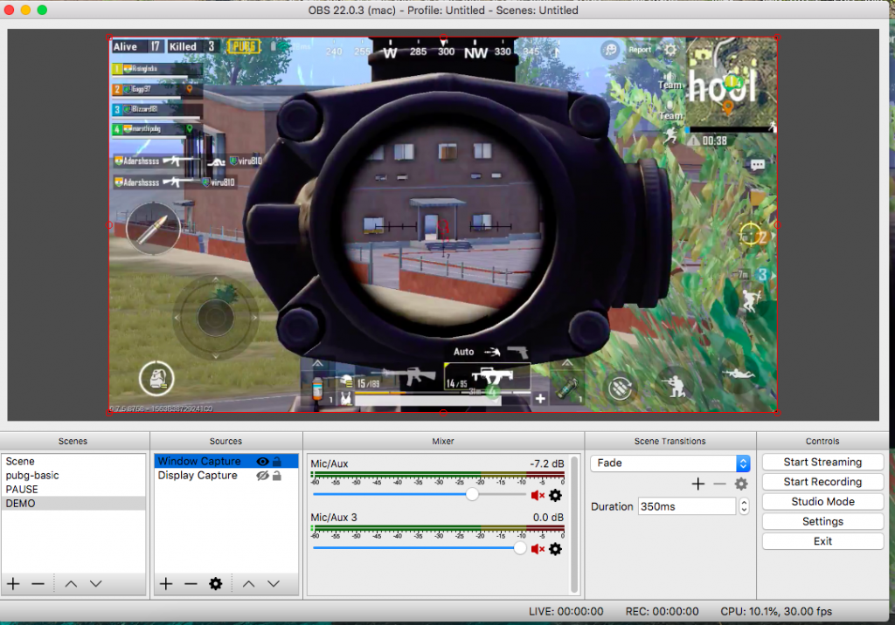
Task: Click the Alive counter in game preview
Action: tap(137, 47)
